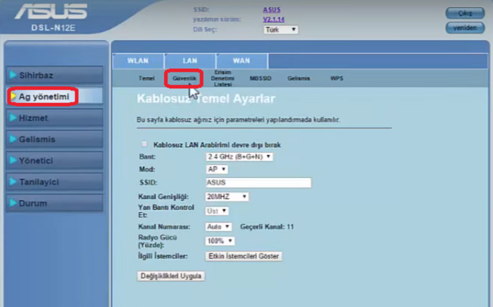Viewport: 493px width, 307px height.
Task: Click the Değişiklikleri Uygula button
Action: point(171,276)
